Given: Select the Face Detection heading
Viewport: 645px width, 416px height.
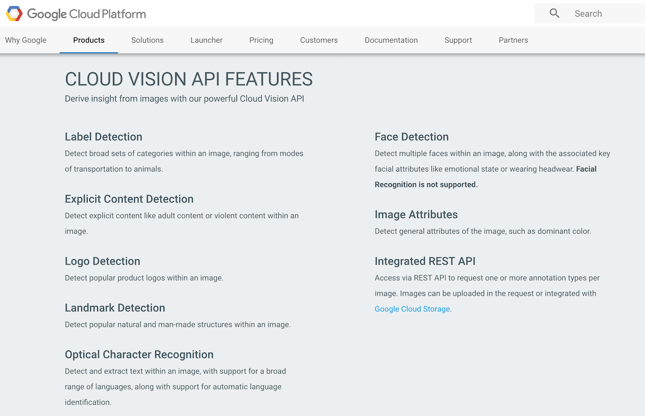Looking at the screenshot, I should (411, 137).
